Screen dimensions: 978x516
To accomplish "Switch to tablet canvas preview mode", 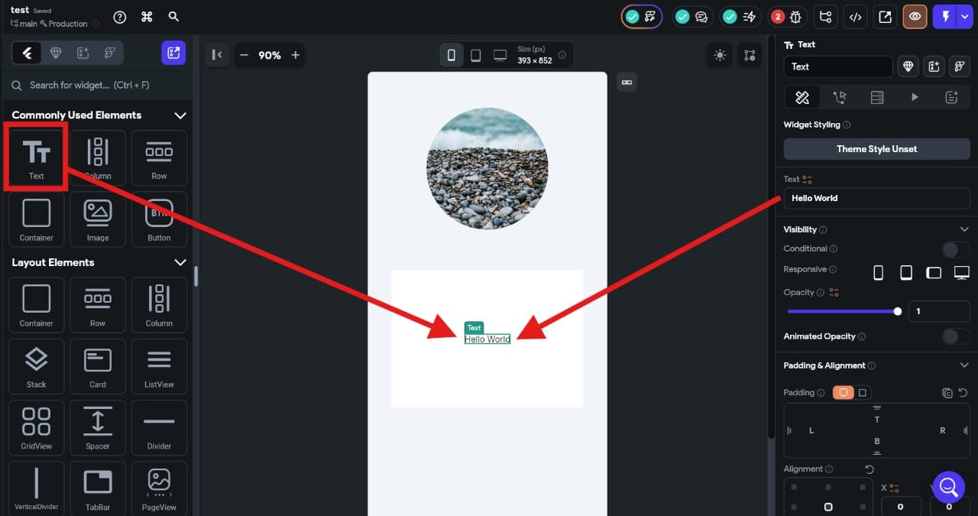I will (x=475, y=54).
